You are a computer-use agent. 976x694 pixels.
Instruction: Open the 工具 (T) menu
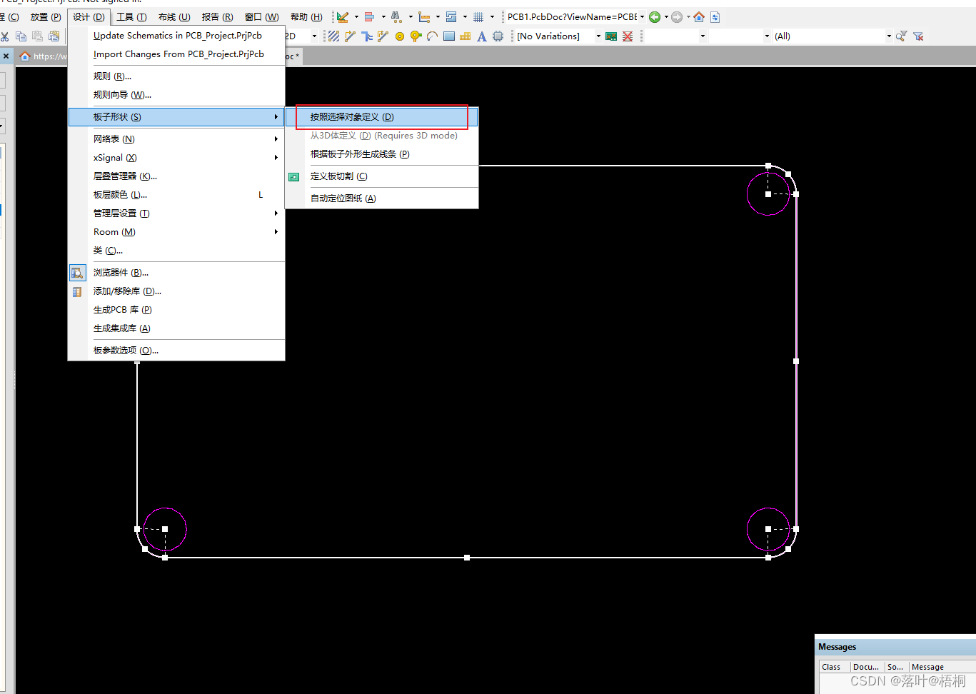(x=131, y=17)
